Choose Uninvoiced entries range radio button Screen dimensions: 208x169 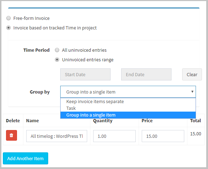coord(57,60)
